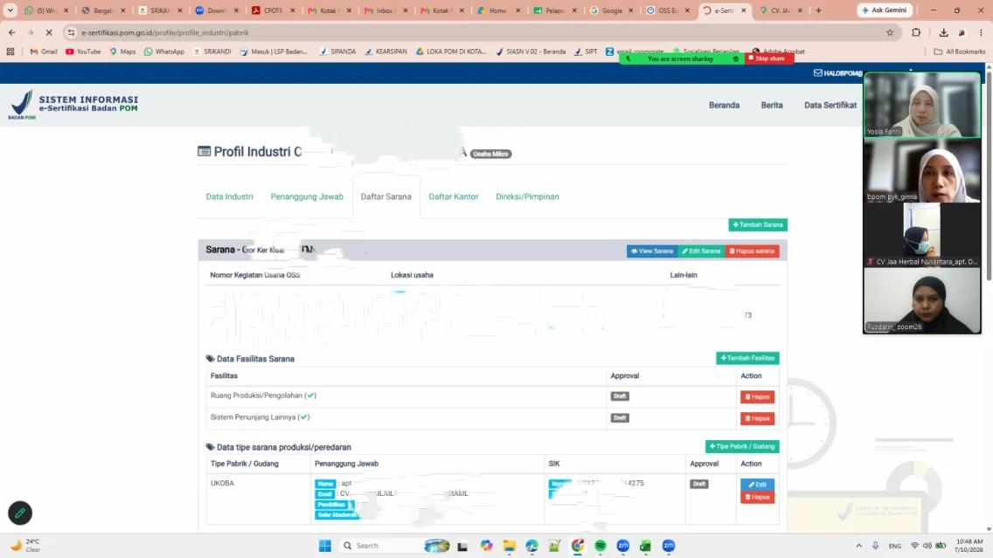Screen dimensions: 993x558
Task: Open the browser downloads icon
Action: click(x=943, y=32)
